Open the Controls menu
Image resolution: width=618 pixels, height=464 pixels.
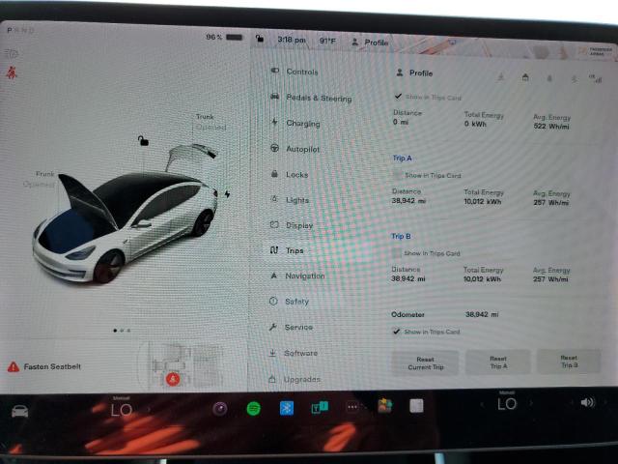click(295, 72)
